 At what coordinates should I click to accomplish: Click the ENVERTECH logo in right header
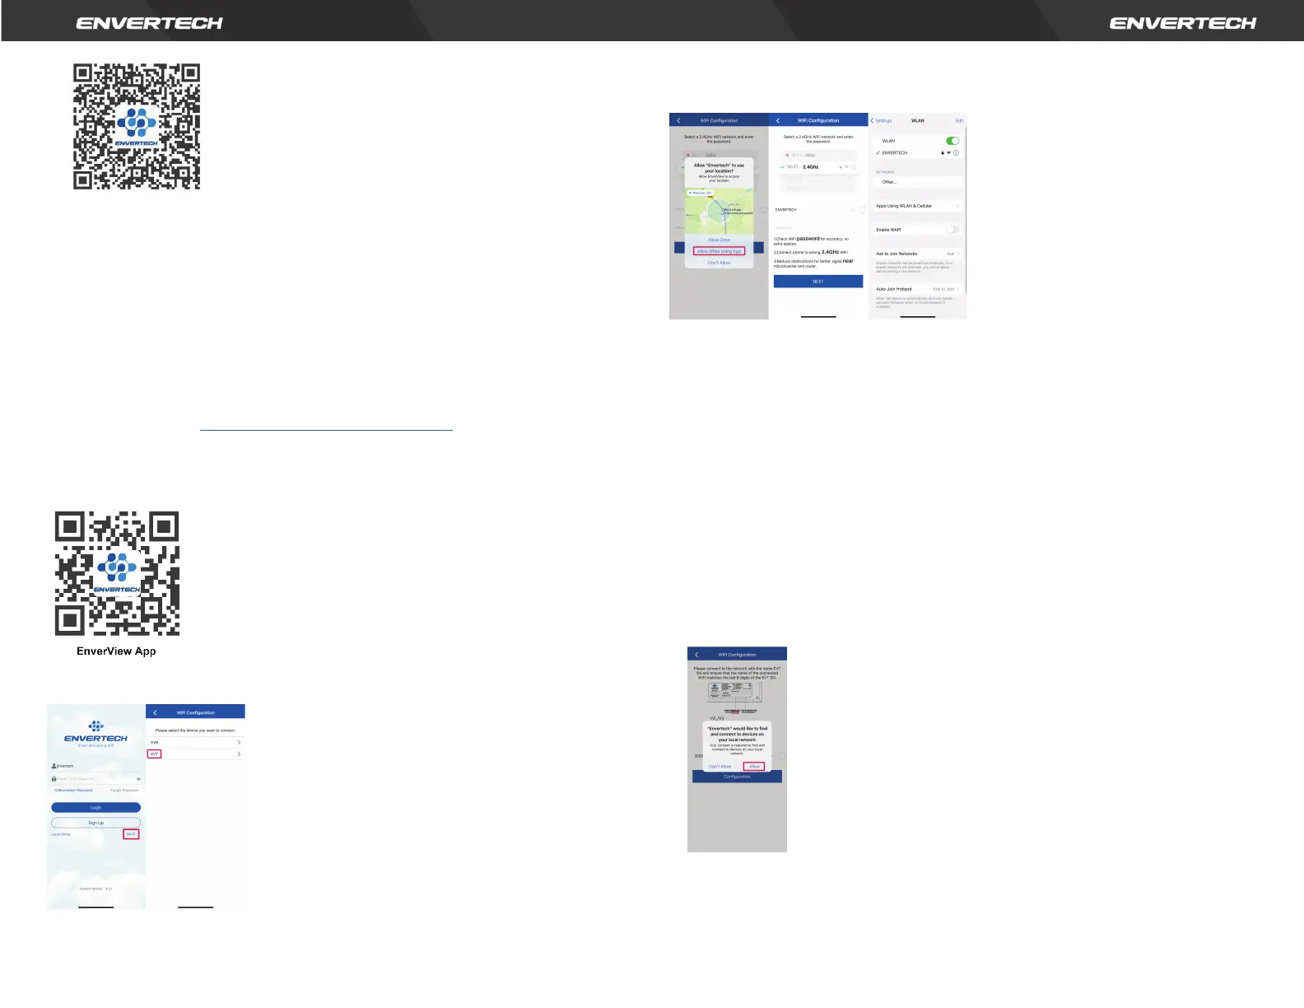(x=1183, y=23)
